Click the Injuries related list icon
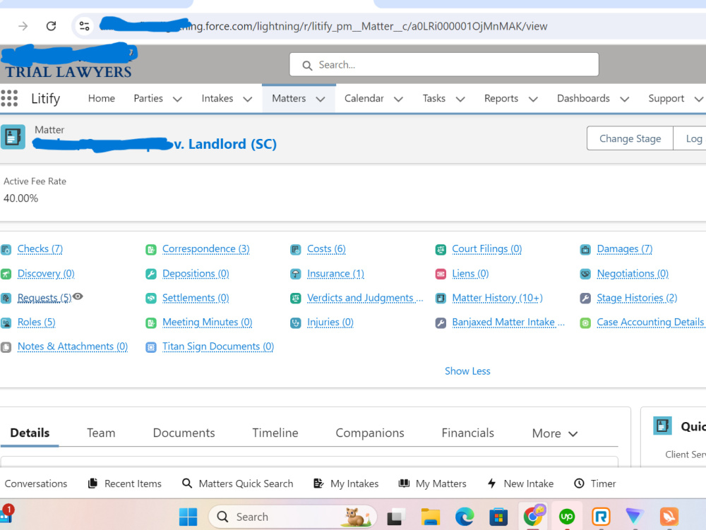Image resolution: width=706 pixels, height=530 pixels. coord(295,323)
